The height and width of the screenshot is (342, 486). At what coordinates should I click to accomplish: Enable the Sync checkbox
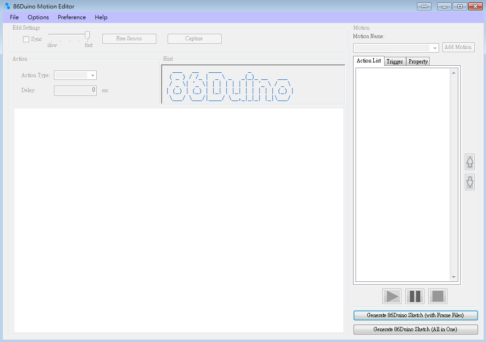pos(26,39)
